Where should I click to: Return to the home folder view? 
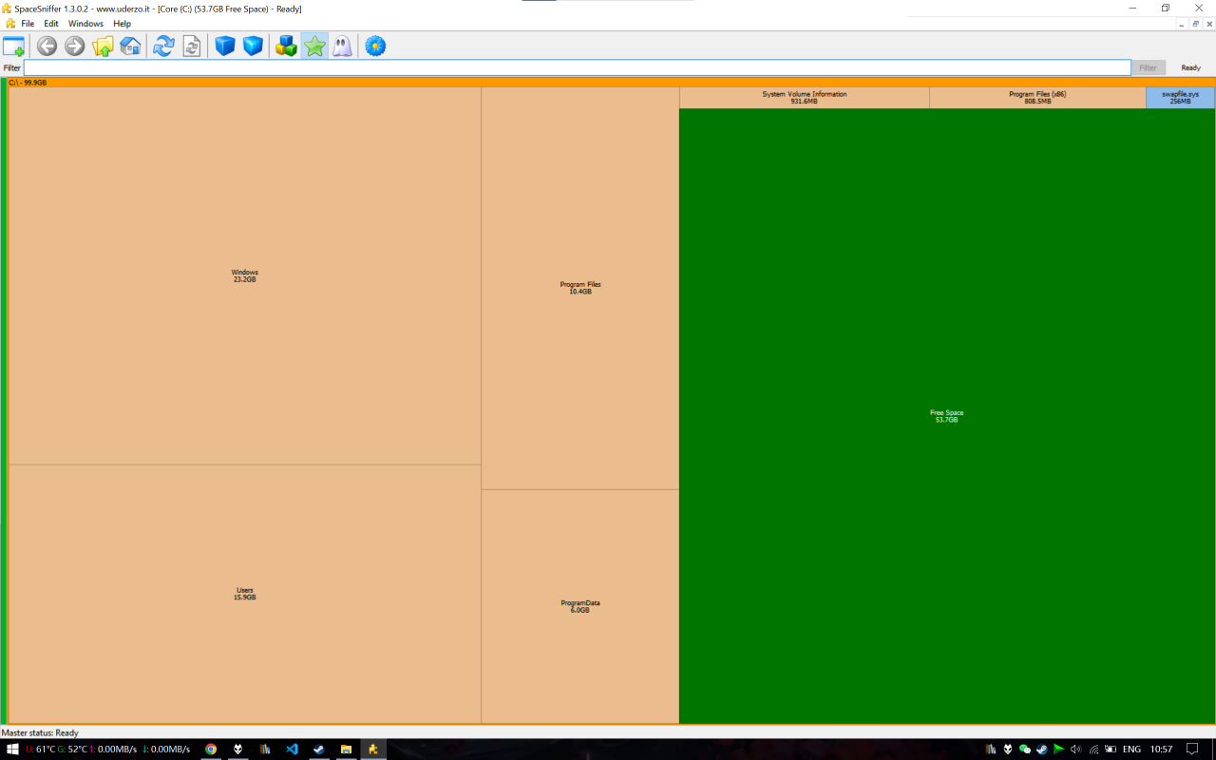pos(130,46)
